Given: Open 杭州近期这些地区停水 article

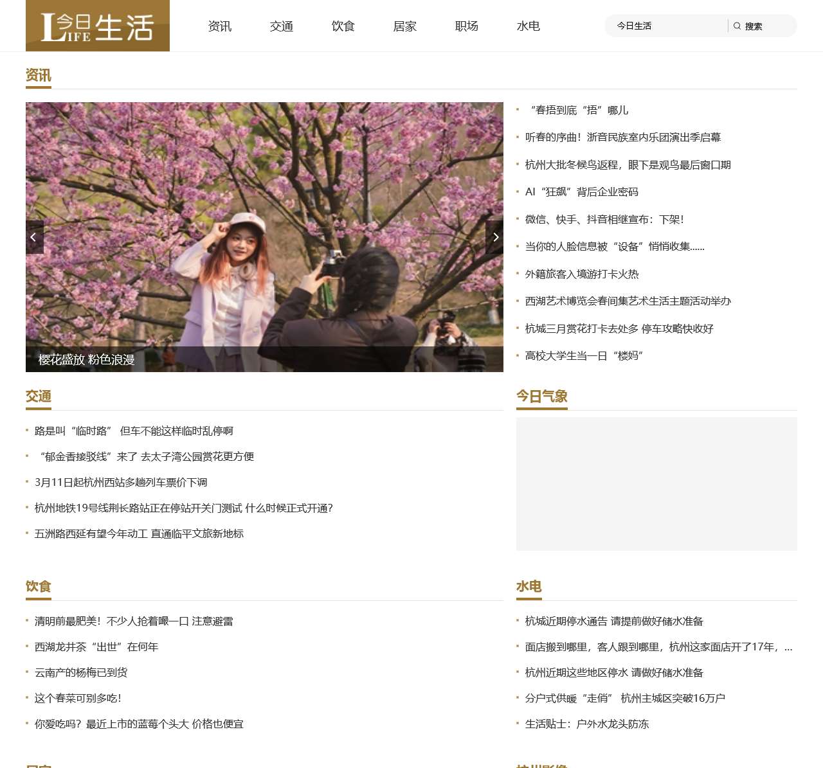Looking at the screenshot, I should [x=614, y=673].
